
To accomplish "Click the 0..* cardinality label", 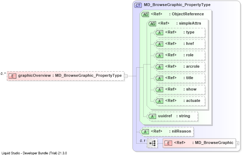I will tap(3, 74).
